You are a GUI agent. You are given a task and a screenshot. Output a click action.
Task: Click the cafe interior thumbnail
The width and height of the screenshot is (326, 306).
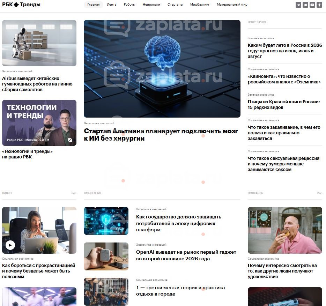pos(106,292)
